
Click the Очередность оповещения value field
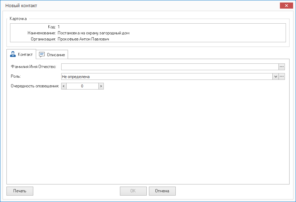pyautogui.click(x=82, y=86)
